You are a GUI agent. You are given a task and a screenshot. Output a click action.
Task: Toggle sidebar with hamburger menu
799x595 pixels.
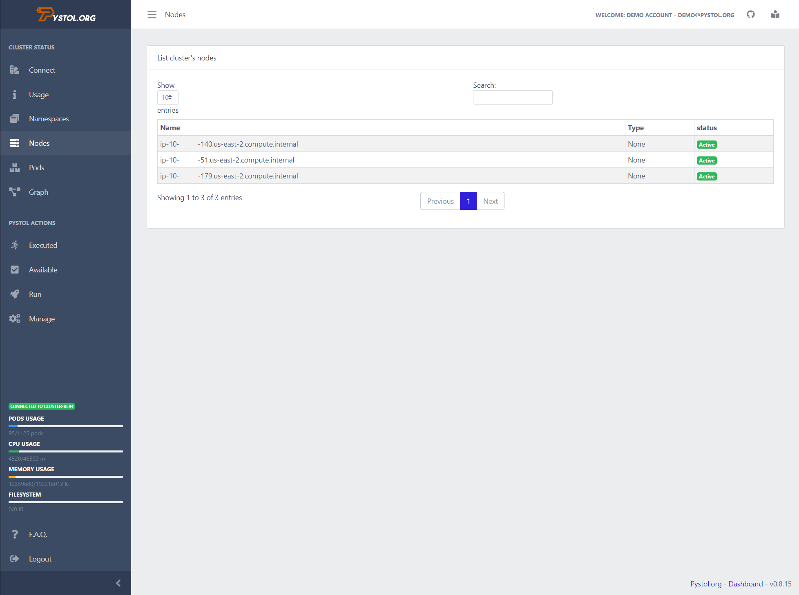click(152, 15)
